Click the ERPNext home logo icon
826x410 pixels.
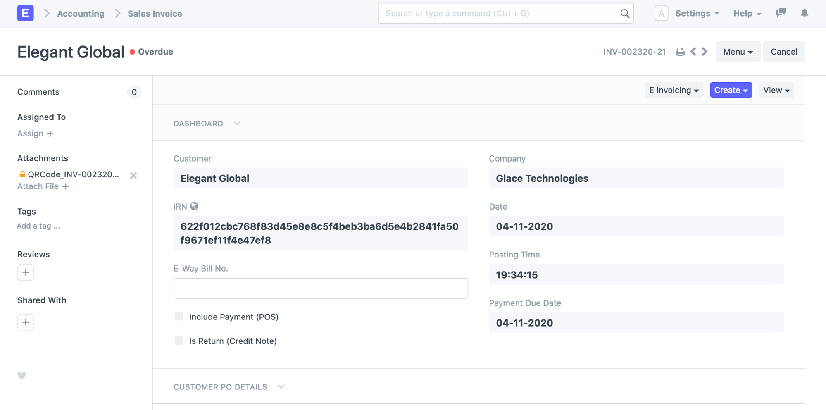25,13
